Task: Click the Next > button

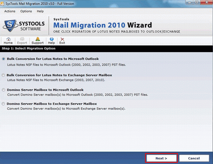Action: [x=161, y=158]
